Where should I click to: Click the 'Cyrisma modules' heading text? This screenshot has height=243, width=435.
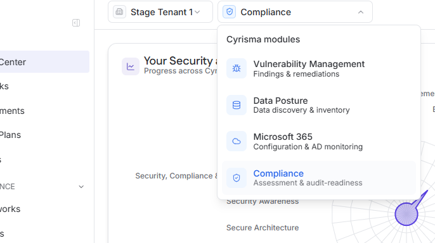point(263,39)
